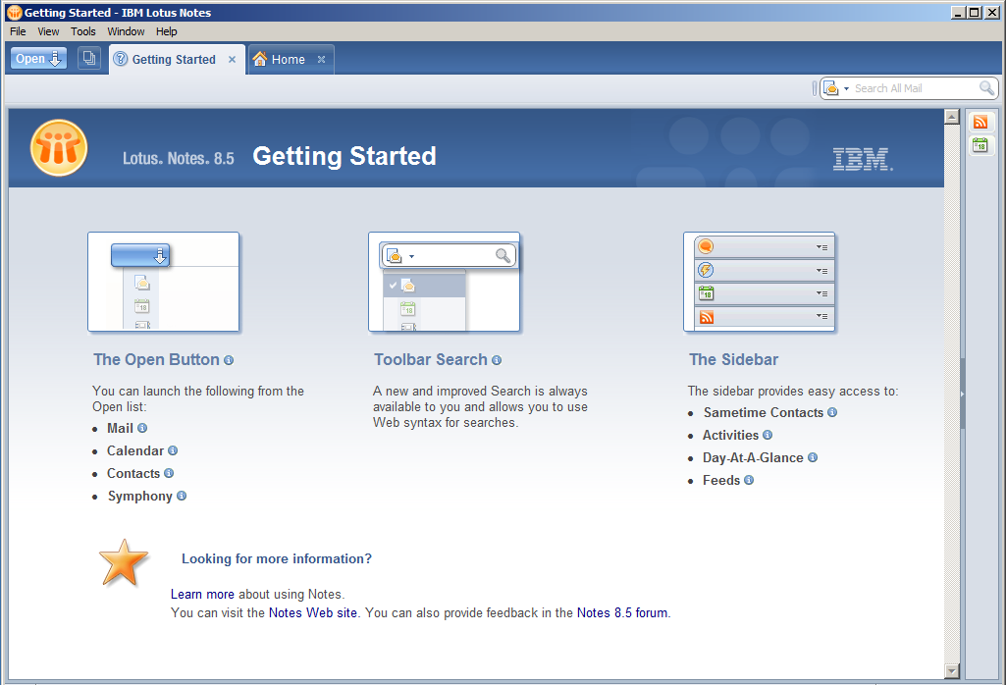The height and width of the screenshot is (685, 1006).
Task: Click the mail icon in the search box
Action: [x=831, y=88]
